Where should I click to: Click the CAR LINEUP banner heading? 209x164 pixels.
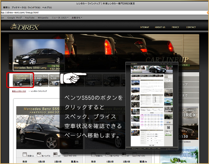coord(167,60)
